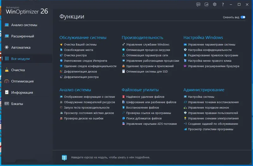
Task: Open the 'Расширенный' sidebar section
Action: click(x=22, y=36)
